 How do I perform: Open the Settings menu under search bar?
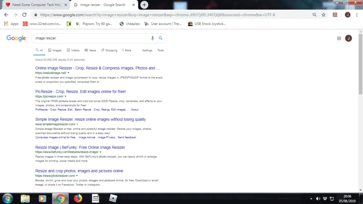tap(147, 50)
